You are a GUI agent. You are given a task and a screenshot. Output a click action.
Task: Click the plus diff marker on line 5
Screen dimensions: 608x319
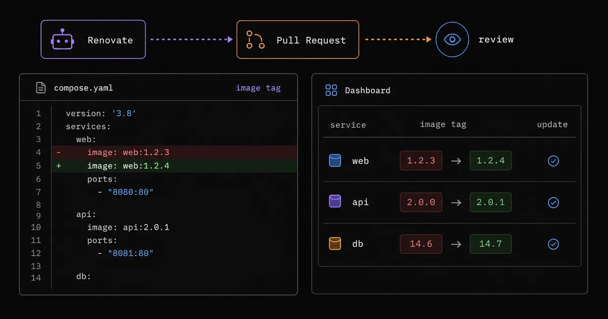point(58,166)
